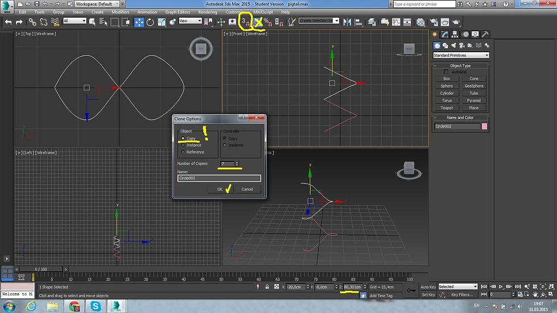This screenshot has width=557, height=313.
Task: Click Cancel in Clone Options dialog
Action: click(x=247, y=189)
